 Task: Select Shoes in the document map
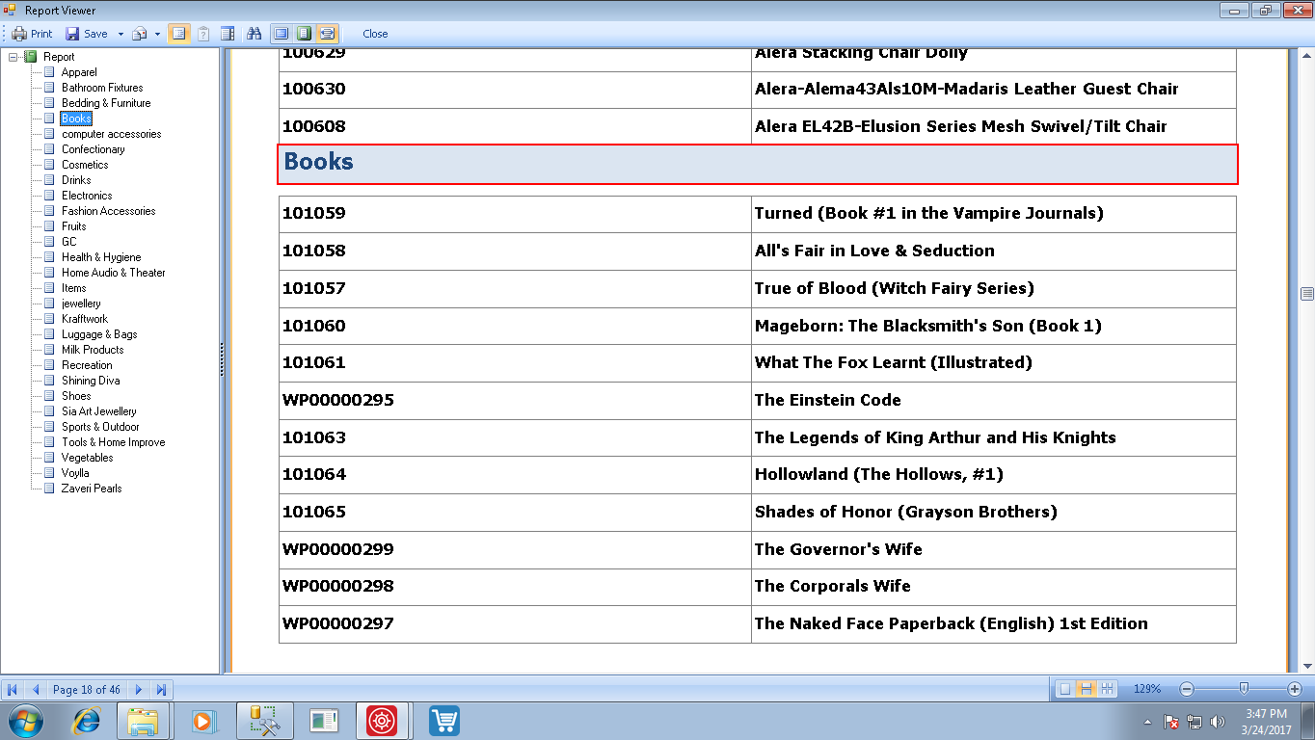[76, 396]
